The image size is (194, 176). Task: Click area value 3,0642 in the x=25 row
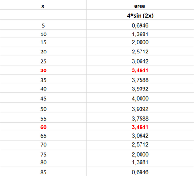click(140, 61)
